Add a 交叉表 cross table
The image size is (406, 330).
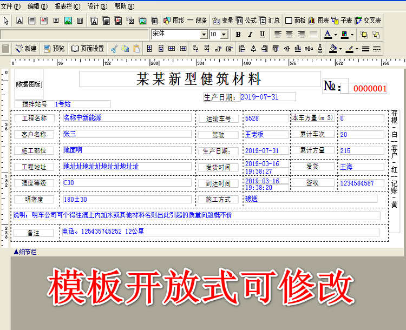point(368,21)
